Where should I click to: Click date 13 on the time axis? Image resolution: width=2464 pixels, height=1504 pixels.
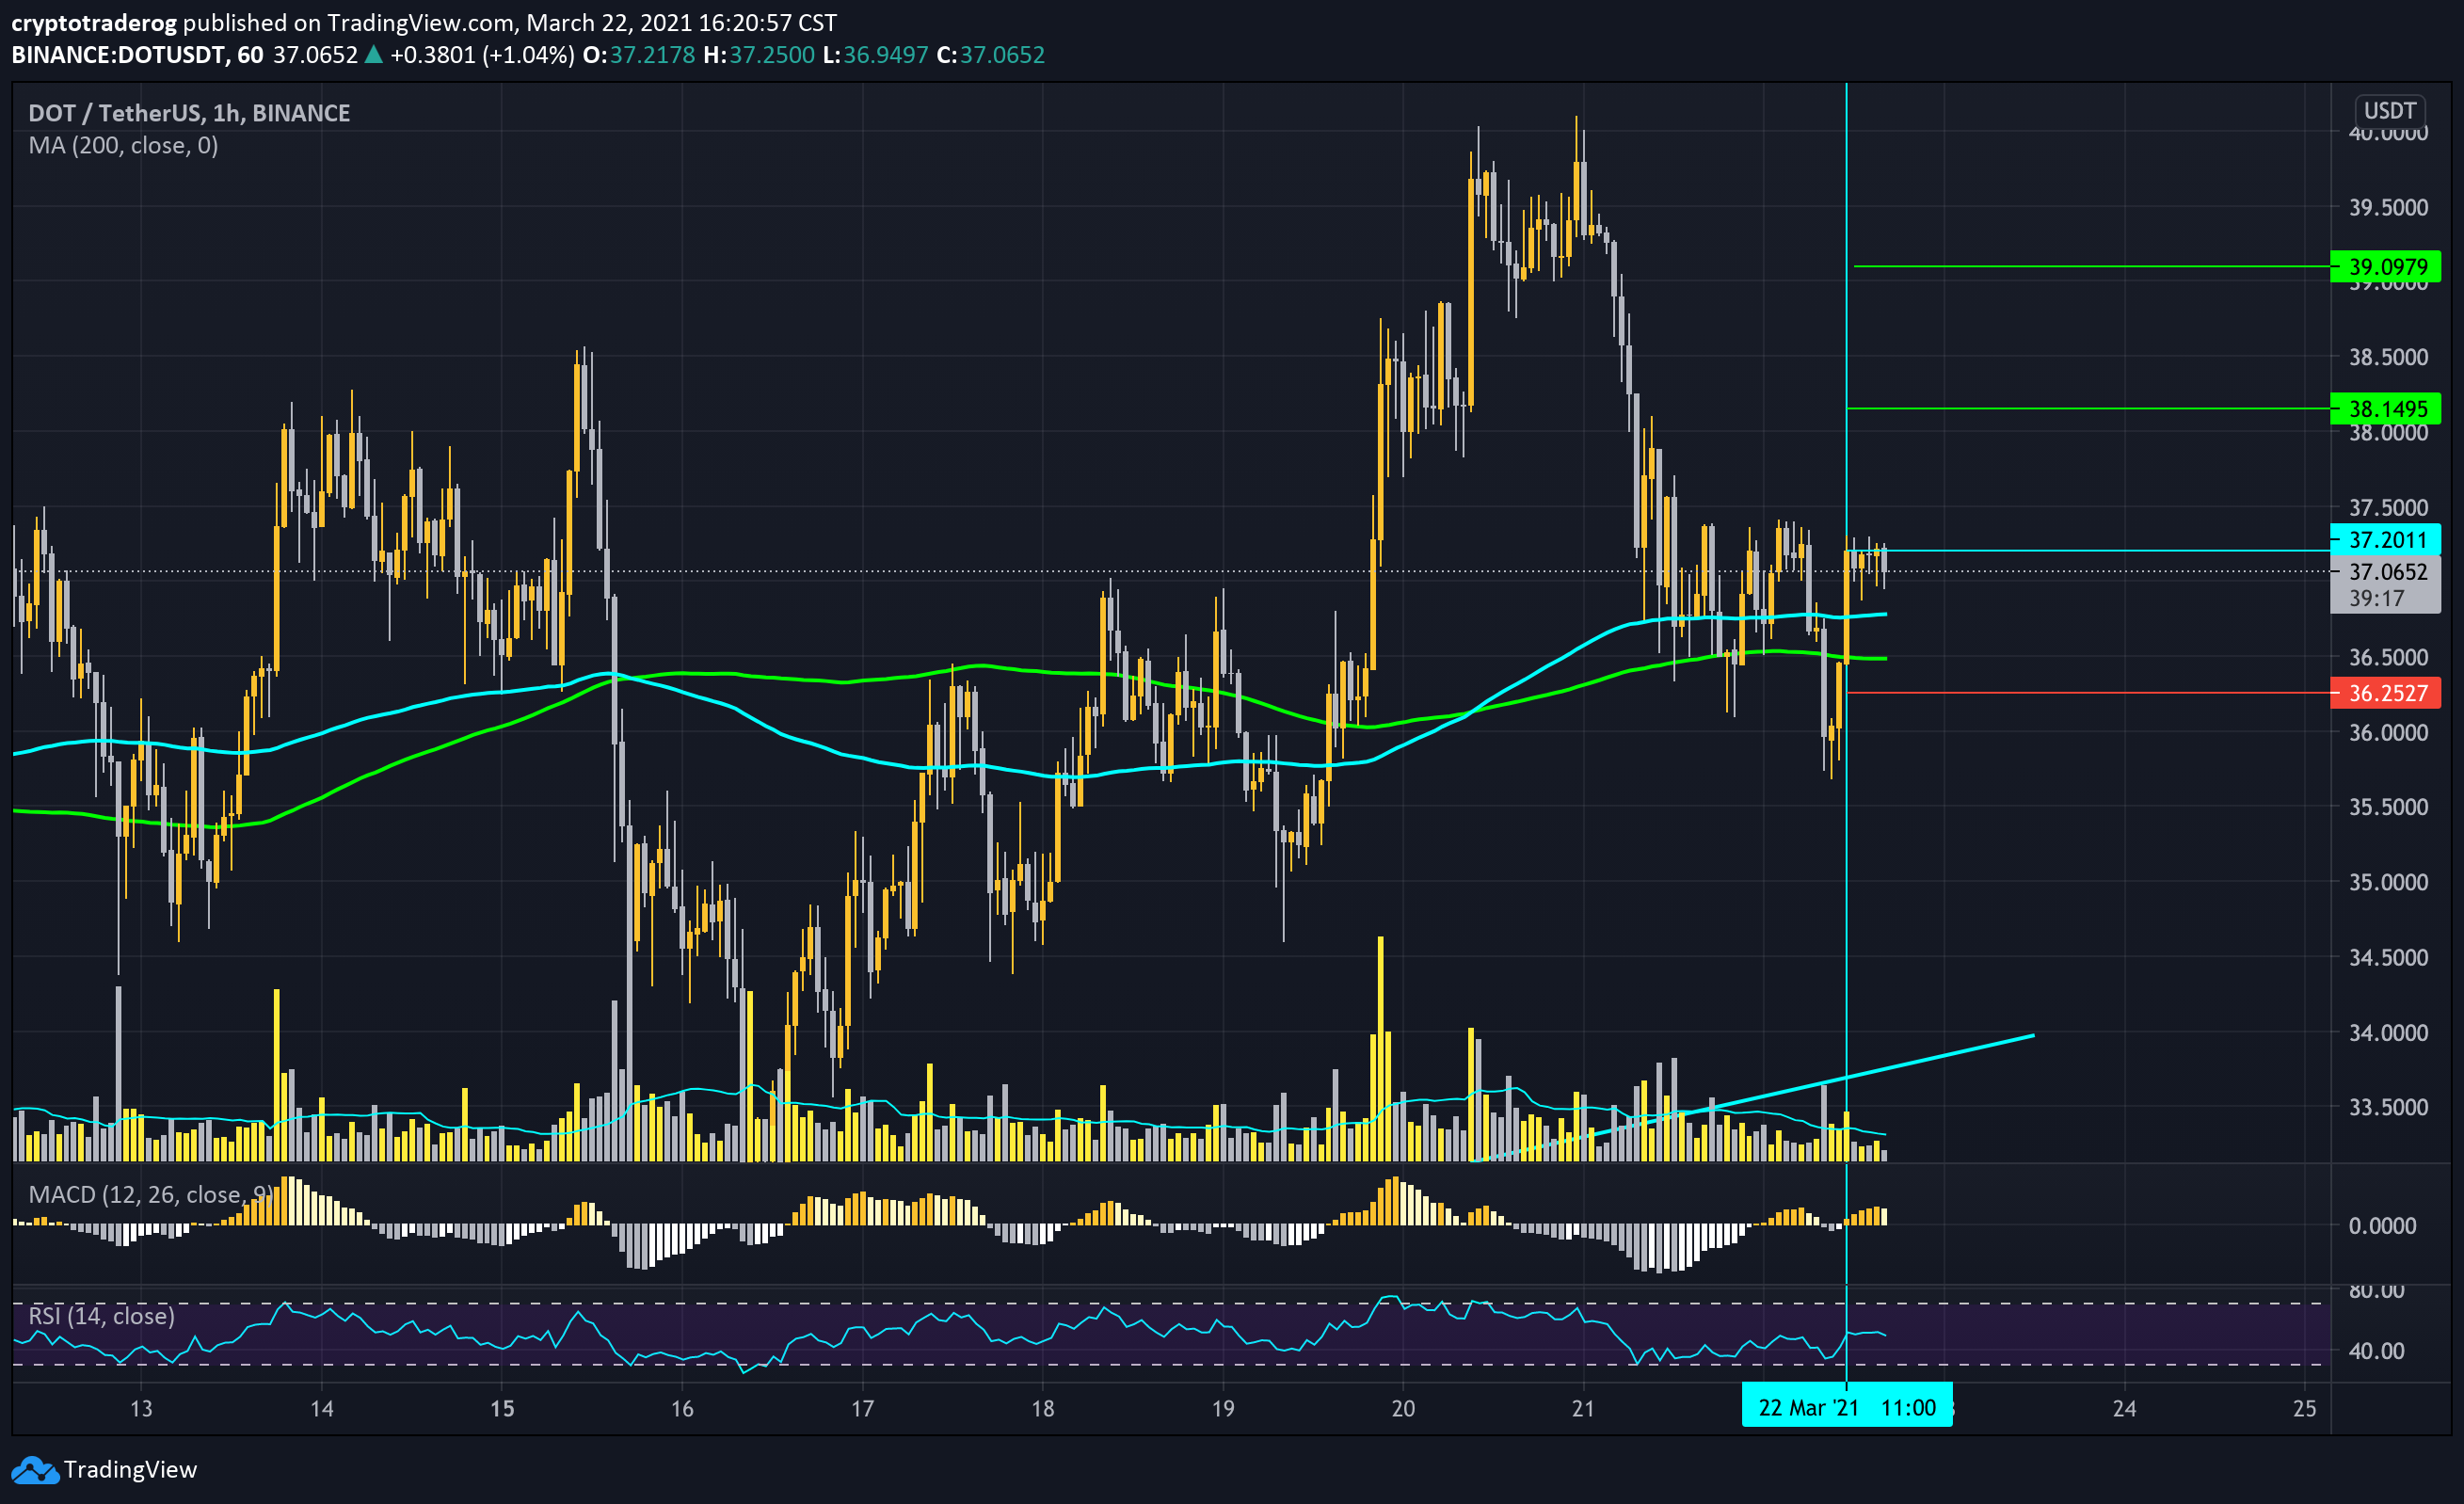[x=141, y=1409]
